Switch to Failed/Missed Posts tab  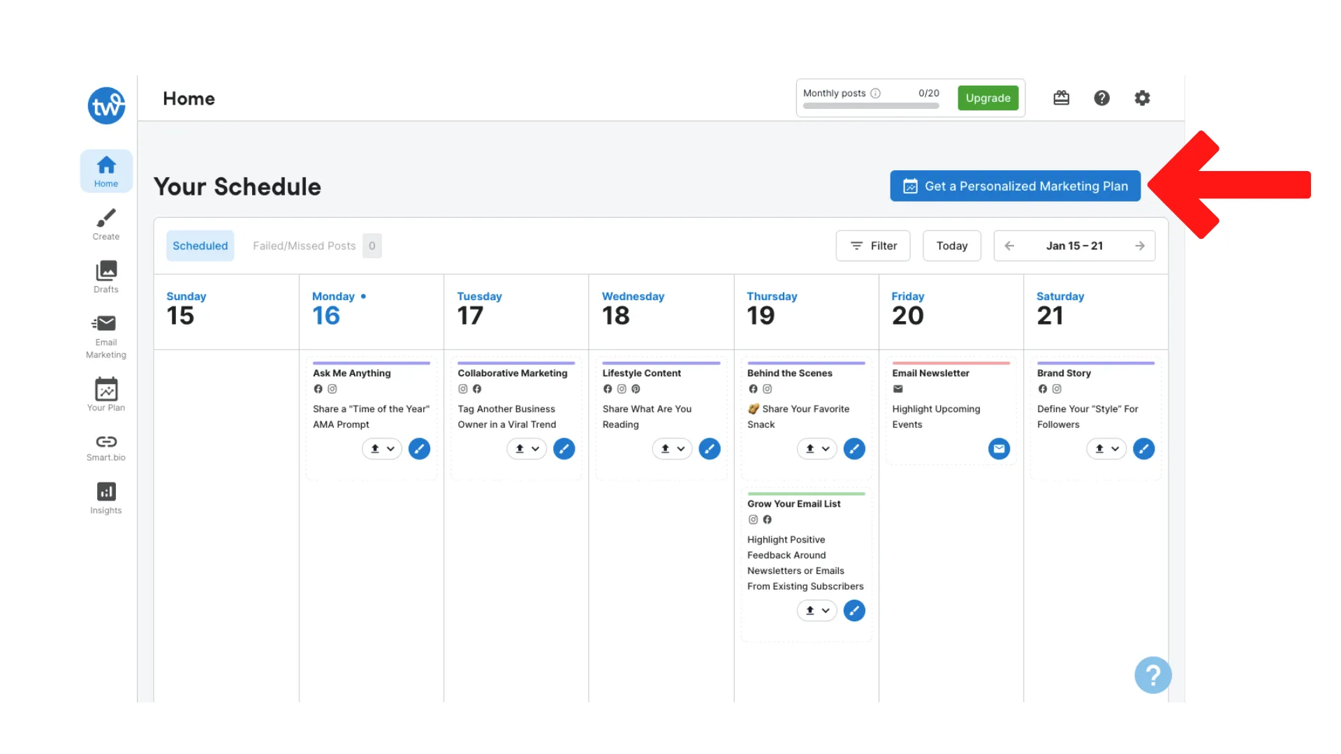[317, 246]
